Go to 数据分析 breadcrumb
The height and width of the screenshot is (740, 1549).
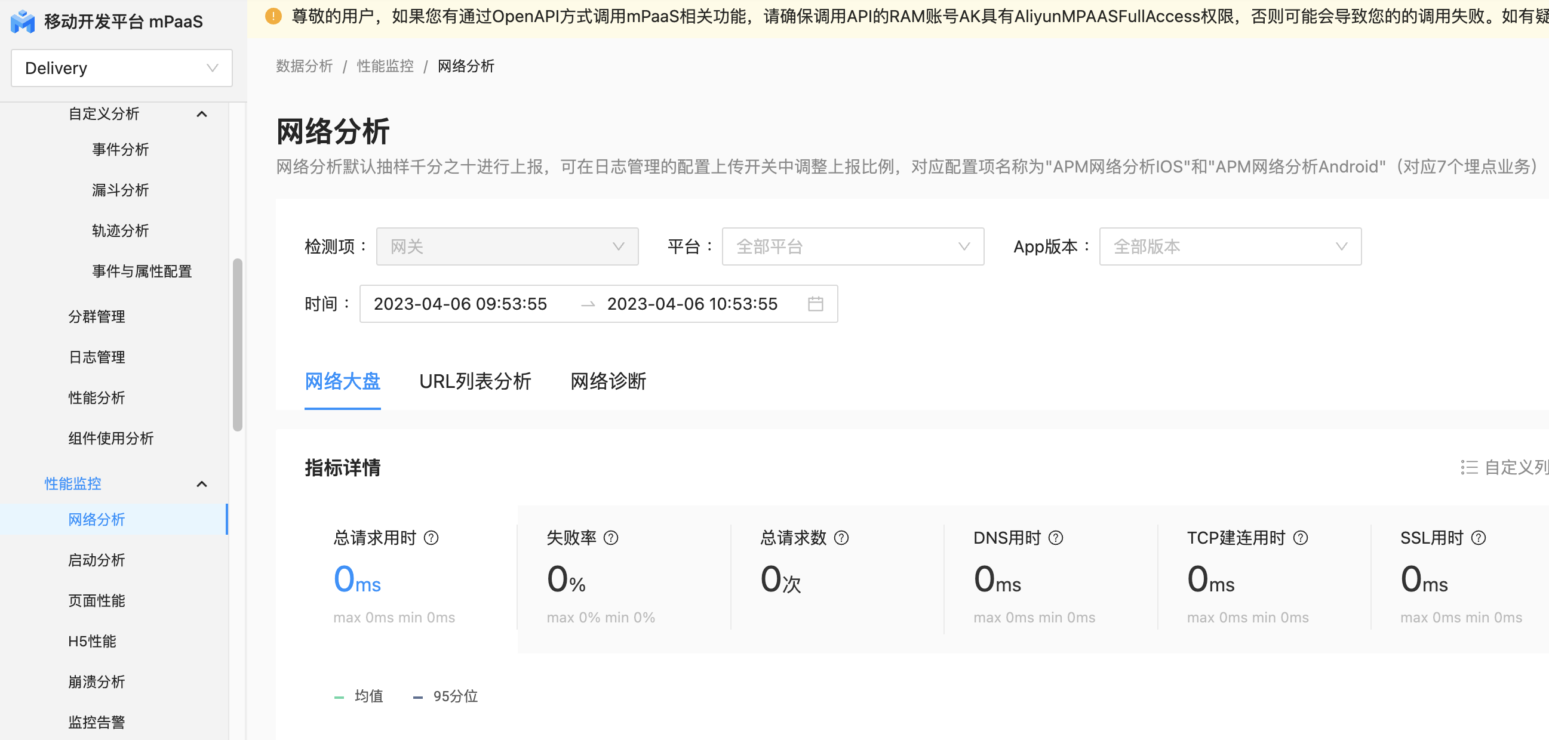point(305,66)
